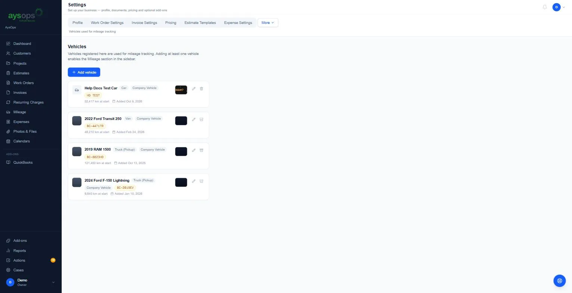
Task: Open Expenses in the sidebar
Action: pos(31,122)
